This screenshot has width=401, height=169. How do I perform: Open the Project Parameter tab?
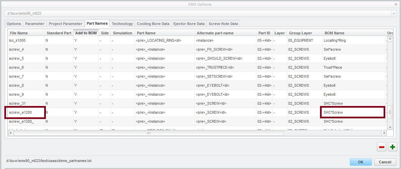(x=66, y=24)
